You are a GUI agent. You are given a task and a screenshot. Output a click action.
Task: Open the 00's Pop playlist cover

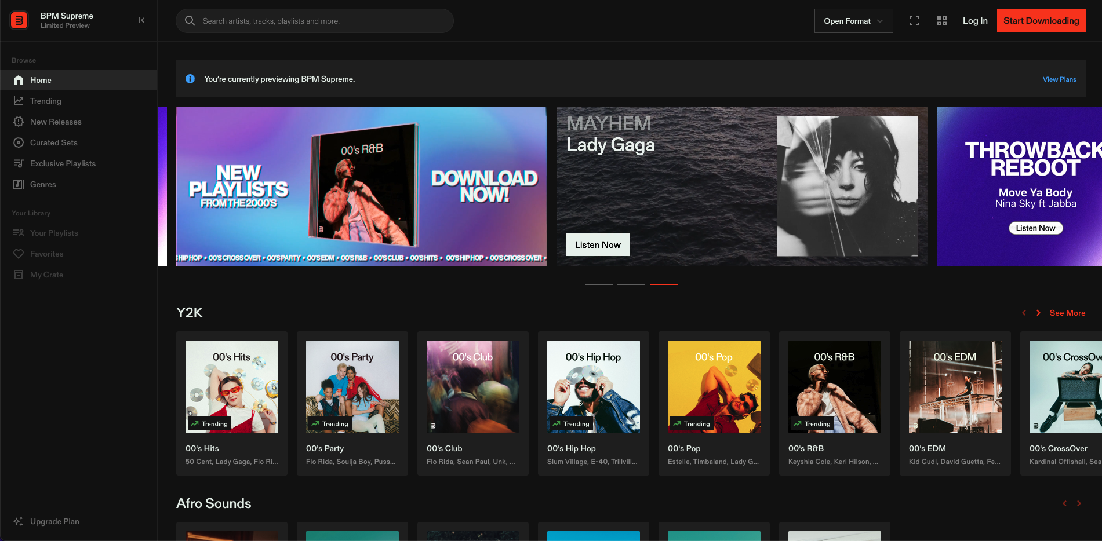(714, 387)
